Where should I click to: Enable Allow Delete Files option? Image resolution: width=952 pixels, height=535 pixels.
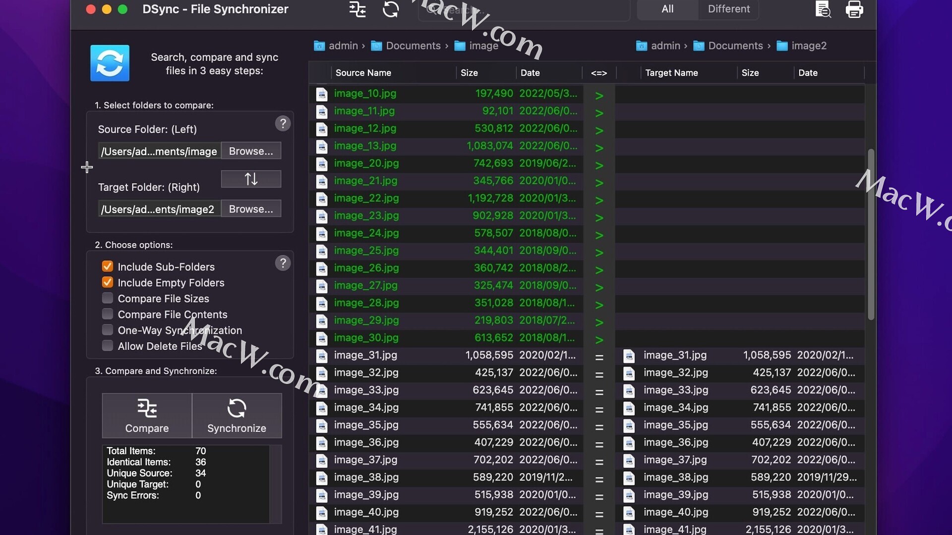click(x=107, y=346)
